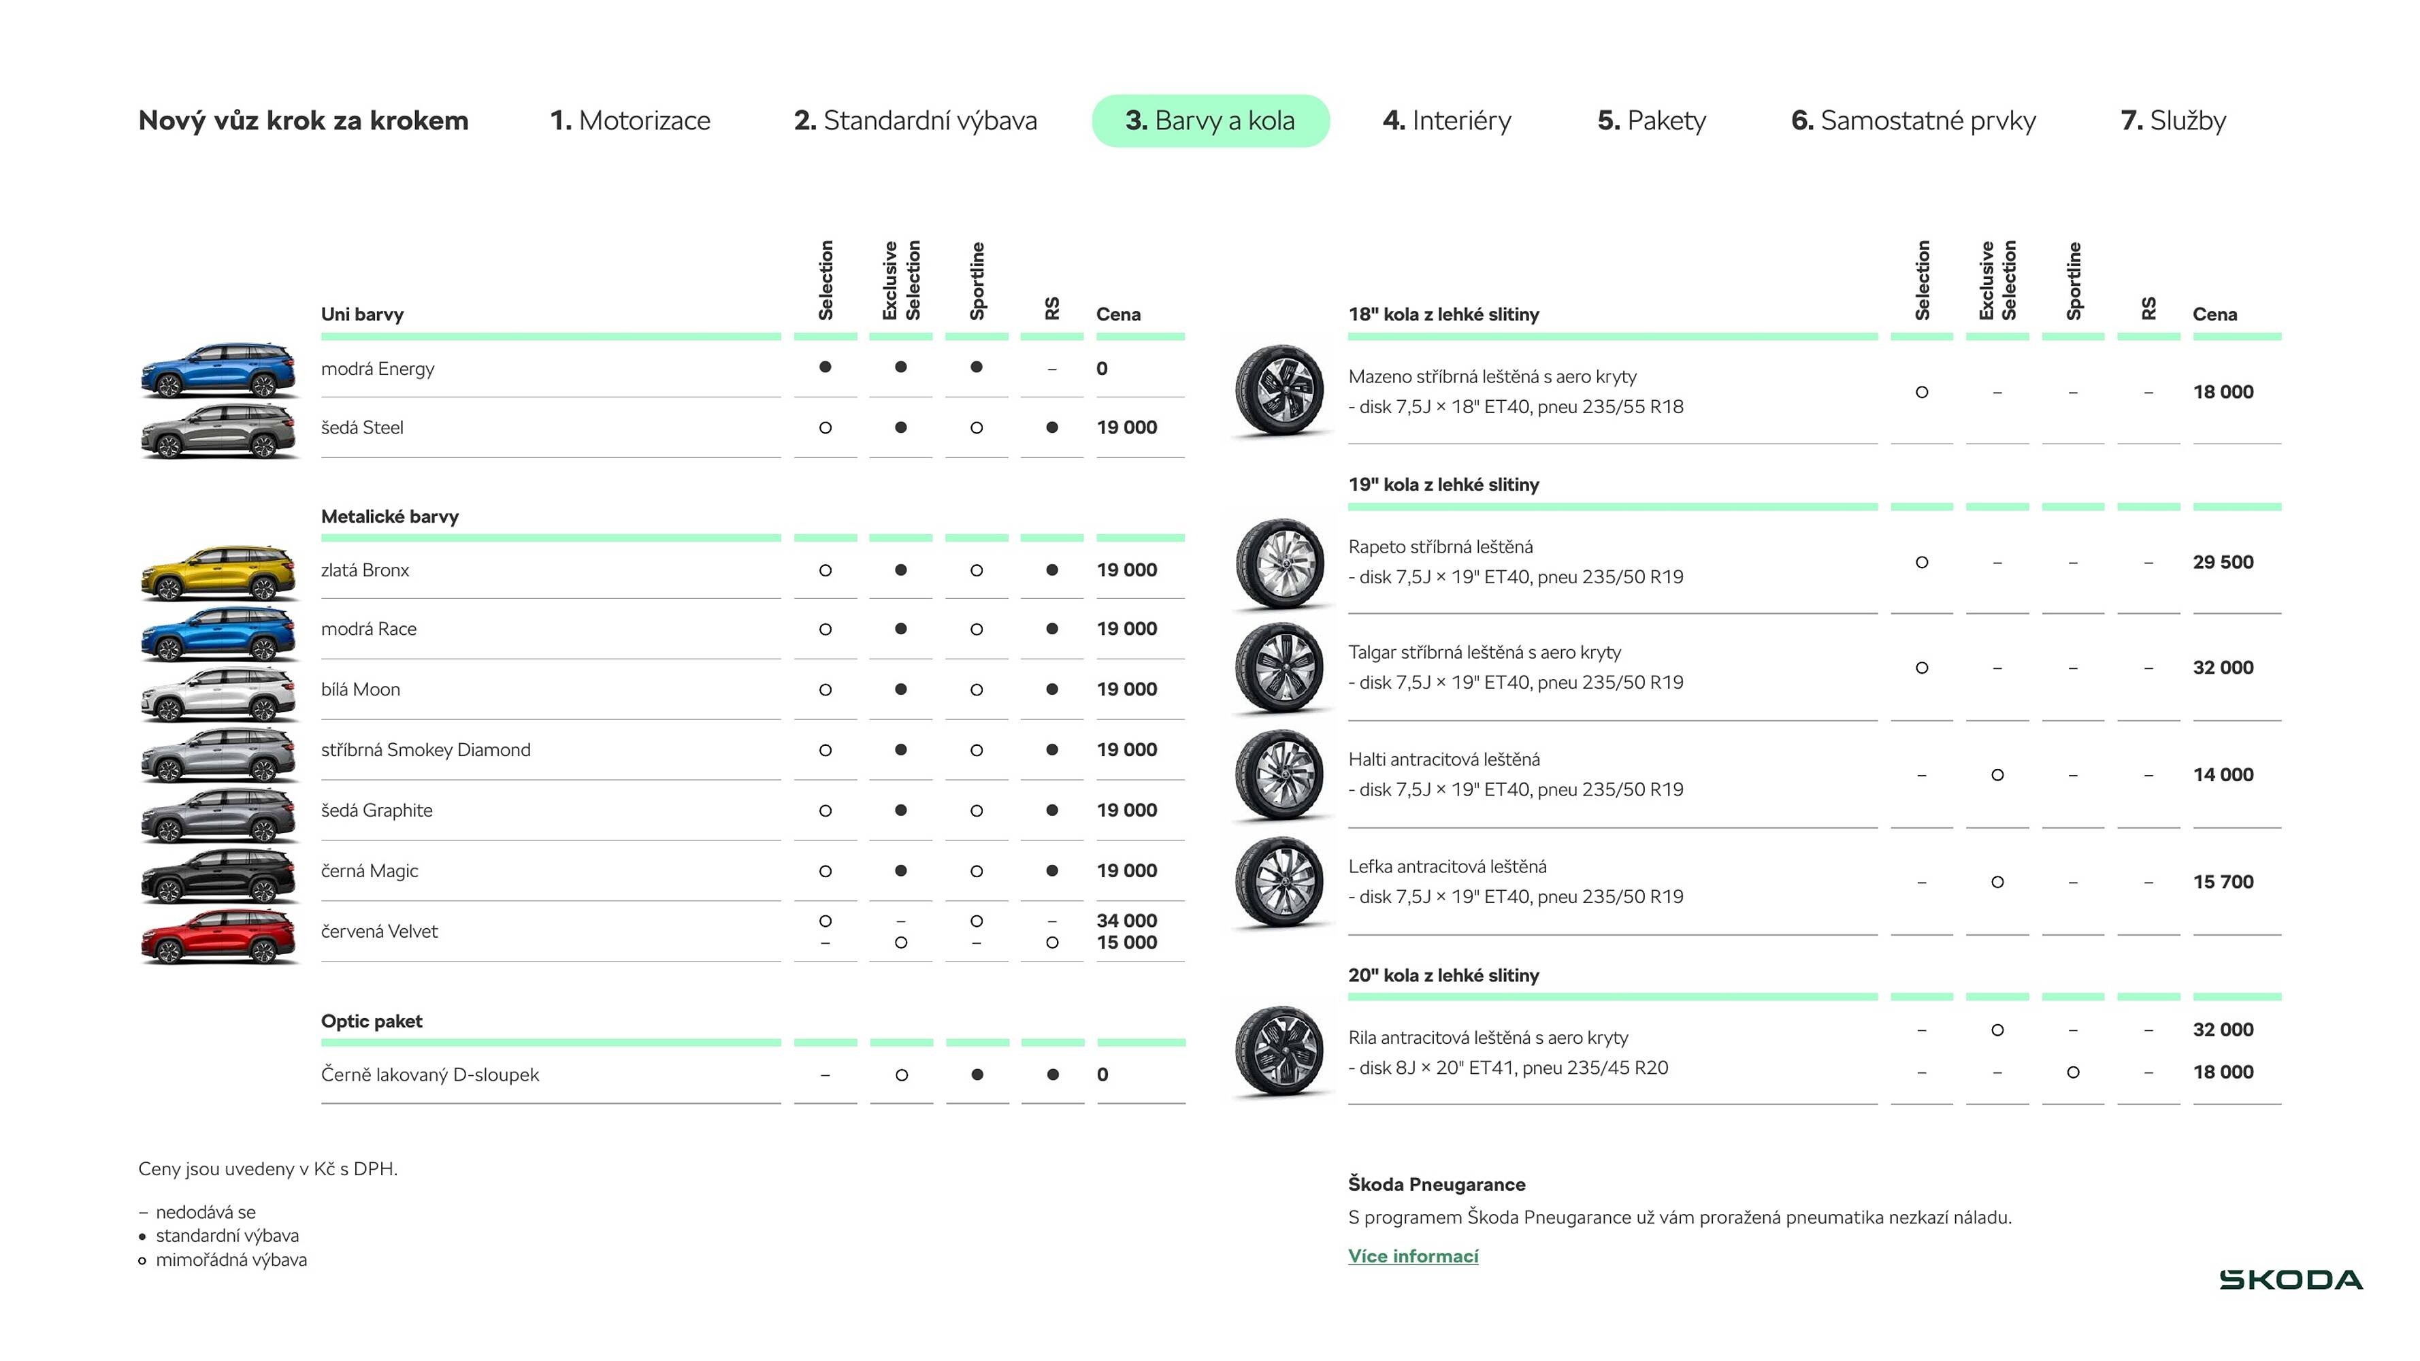2420x1361 pixels.
Task: Click the Nový vůz krok za krokem heading
Action: pos(302,120)
